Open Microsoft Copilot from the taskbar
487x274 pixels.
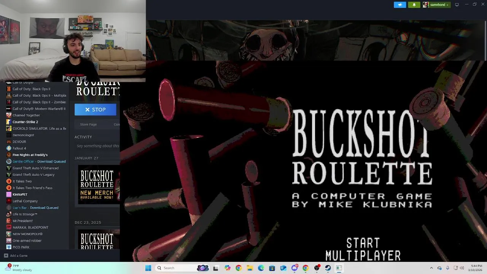[227, 268]
